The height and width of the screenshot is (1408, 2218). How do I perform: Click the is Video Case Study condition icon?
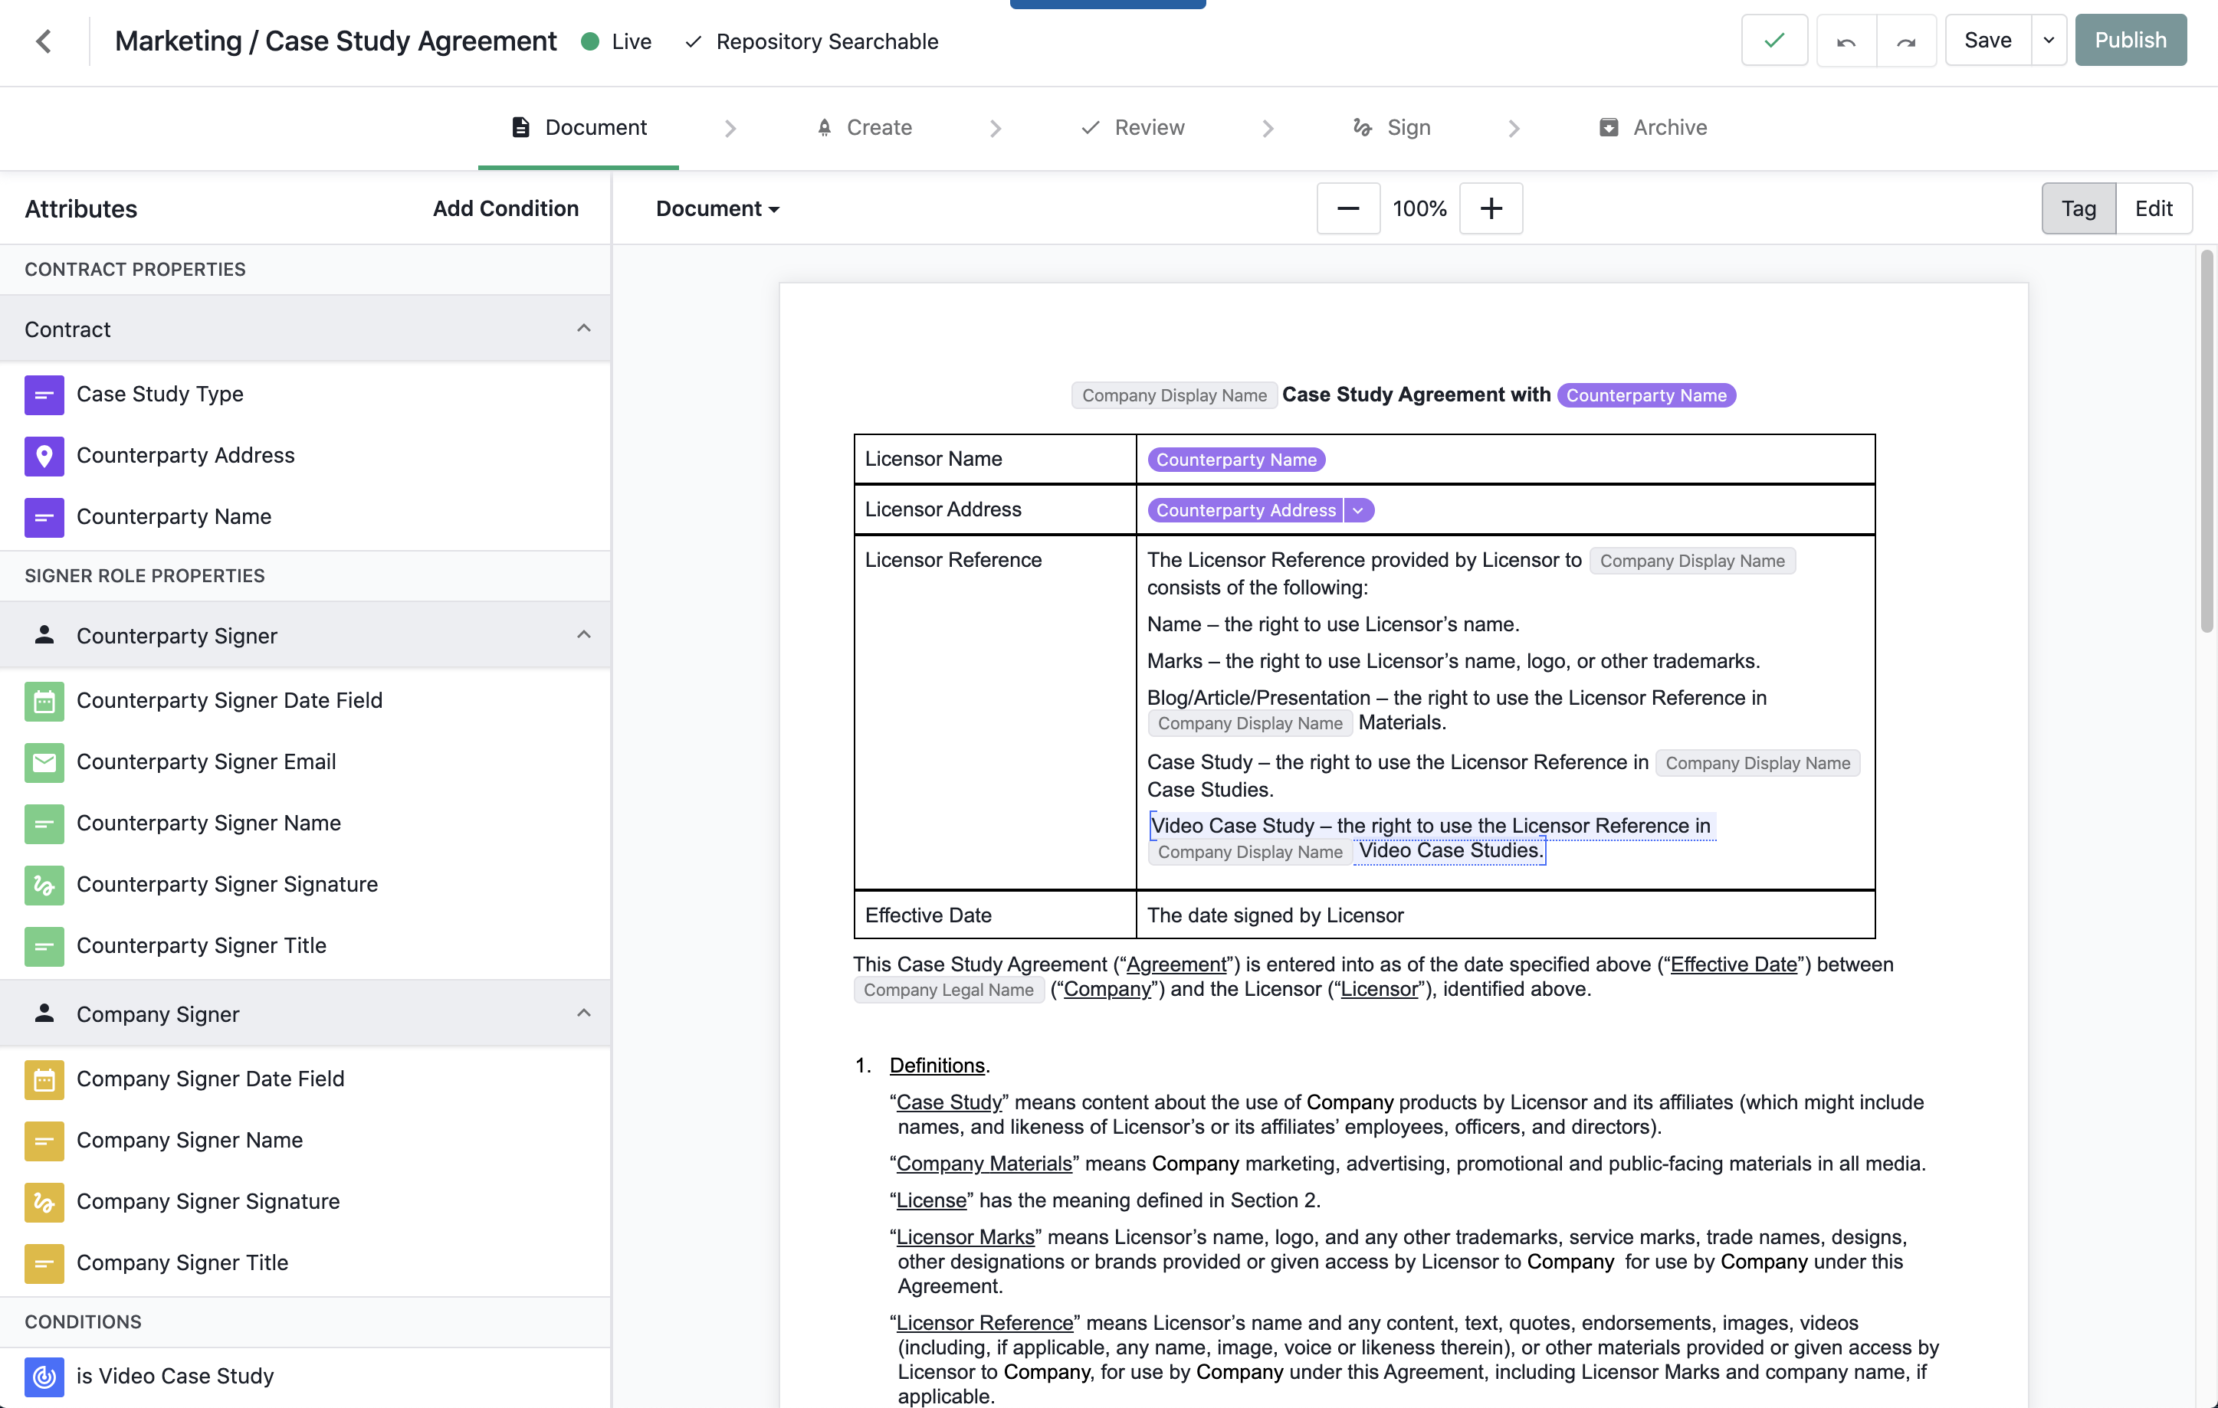(44, 1376)
